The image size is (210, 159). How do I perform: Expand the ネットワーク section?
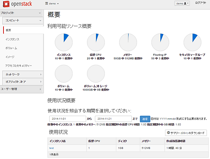pyautogui.click(x=23, y=74)
